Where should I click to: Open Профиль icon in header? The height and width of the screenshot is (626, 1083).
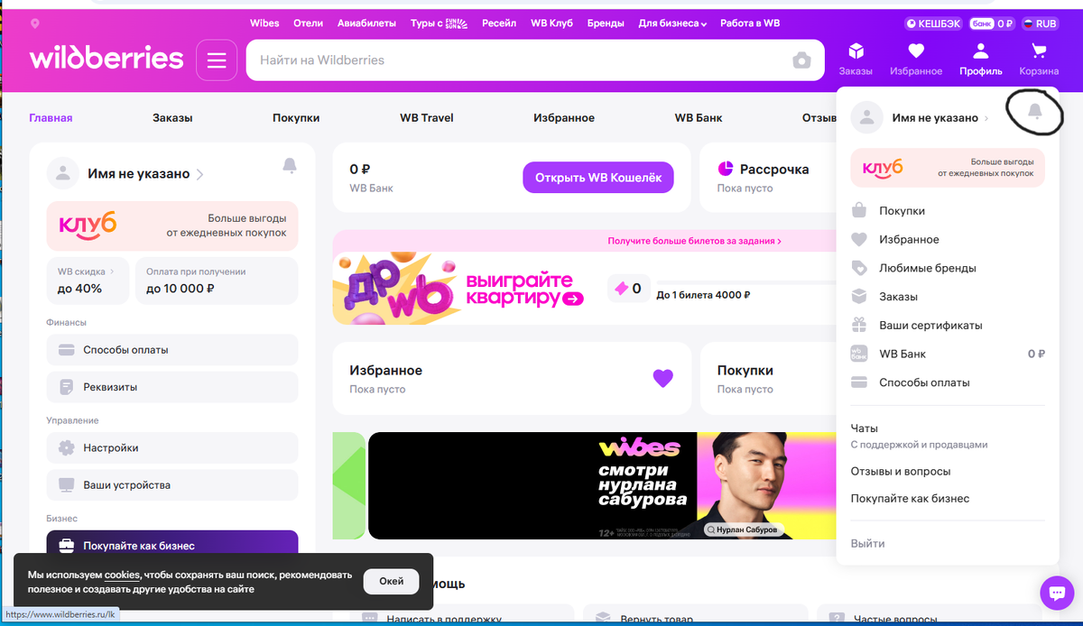click(x=981, y=60)
